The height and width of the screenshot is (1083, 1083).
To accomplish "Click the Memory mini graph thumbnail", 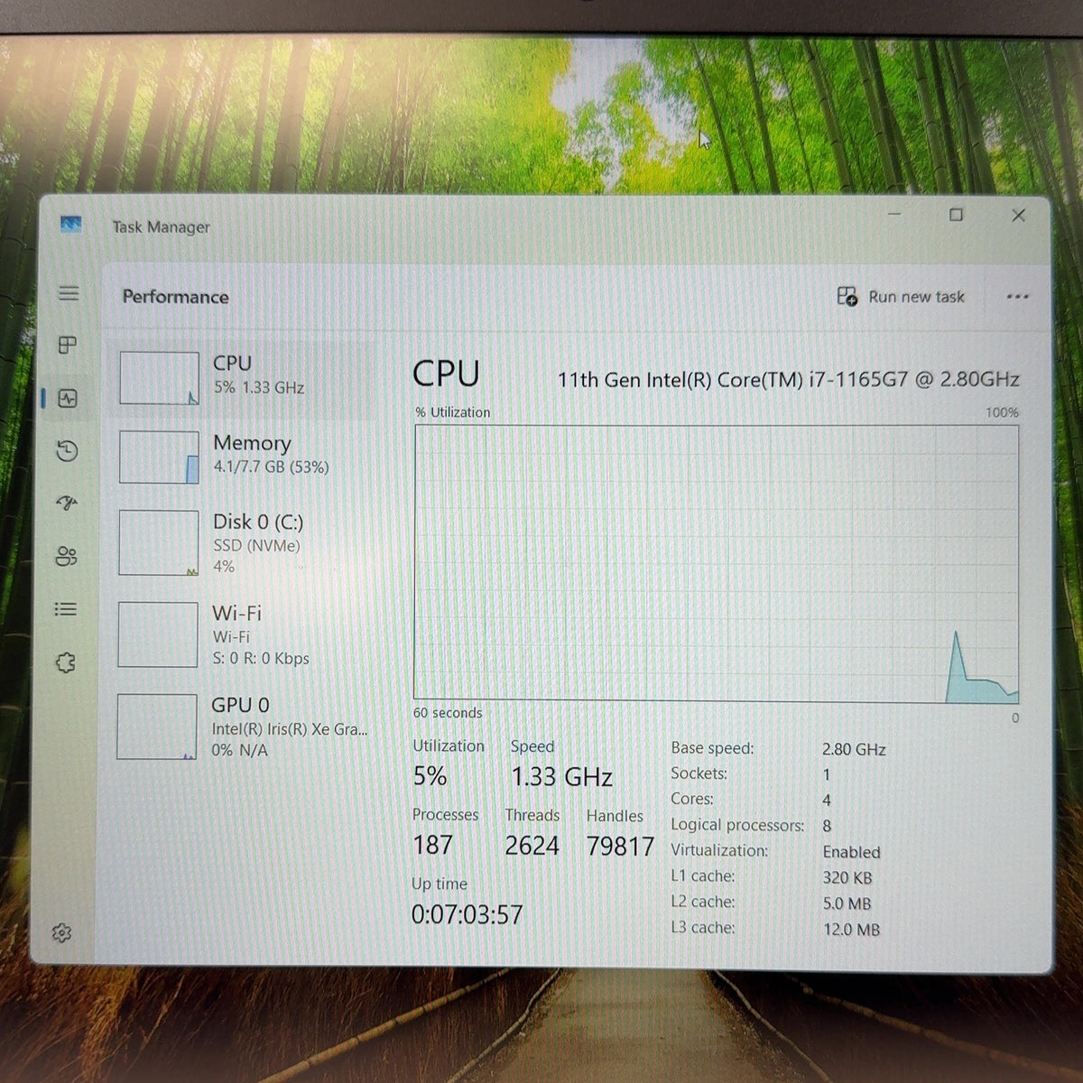I will pyautogui.click(x=159, y=457).
